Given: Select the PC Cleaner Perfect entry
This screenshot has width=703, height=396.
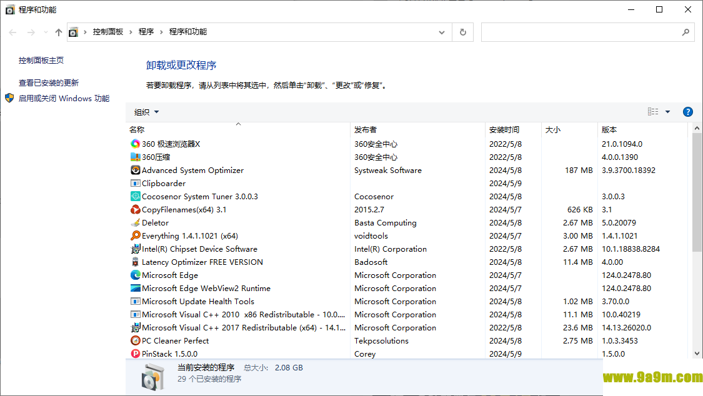Looking at the screenshot, I should coord(406,340).
